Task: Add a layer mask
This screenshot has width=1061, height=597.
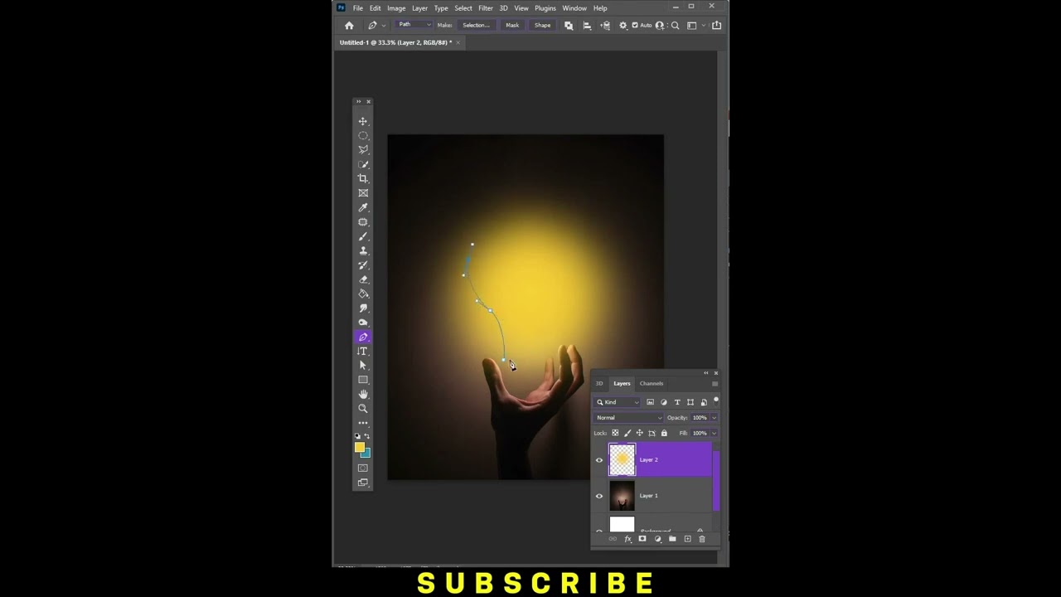Action: click(x=642, y=539)
